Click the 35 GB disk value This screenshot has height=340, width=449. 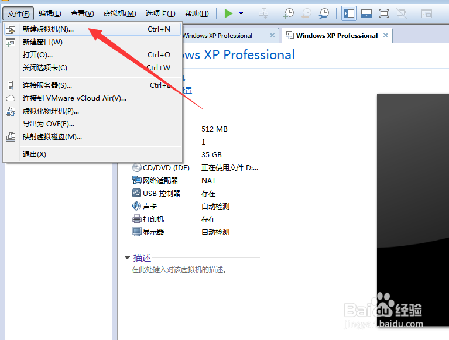point(211,155)
